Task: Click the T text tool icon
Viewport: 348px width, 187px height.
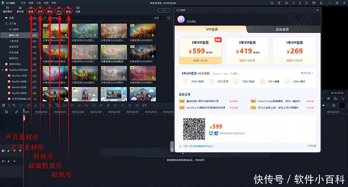Action: [57, 105]
